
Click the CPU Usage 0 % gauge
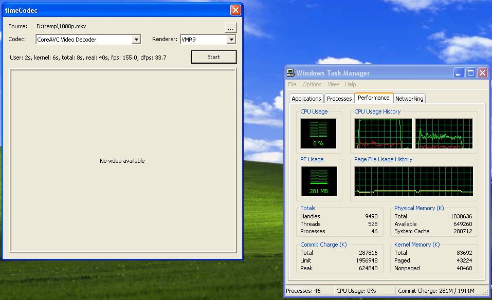(318, 134)
